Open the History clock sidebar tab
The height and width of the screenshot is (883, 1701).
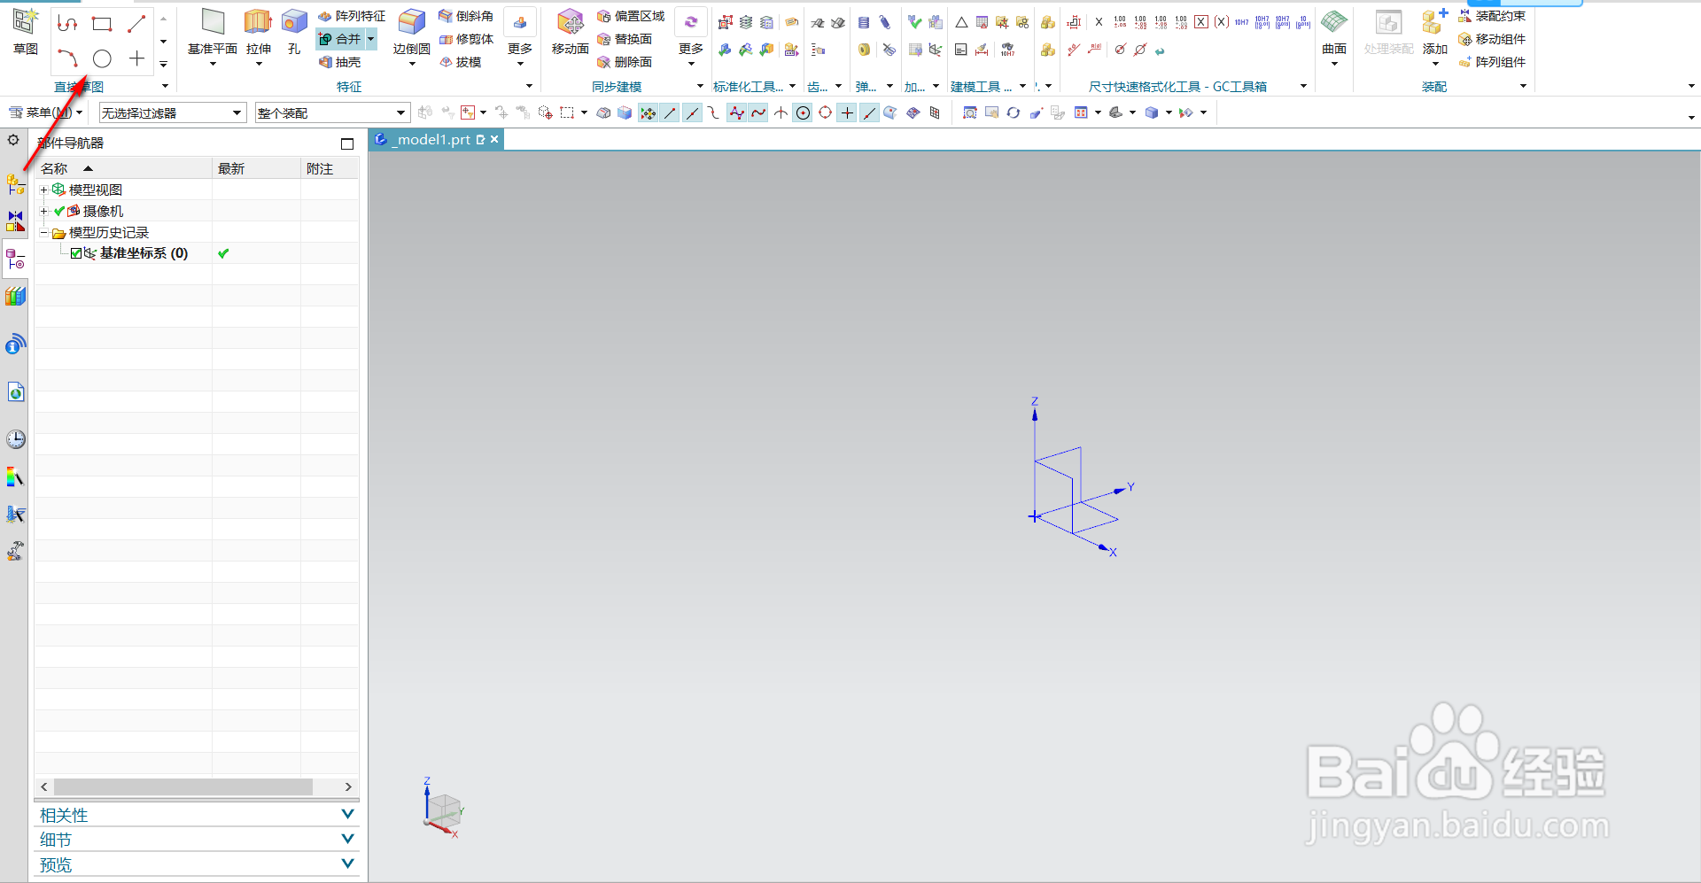click(x=15, y=438)
